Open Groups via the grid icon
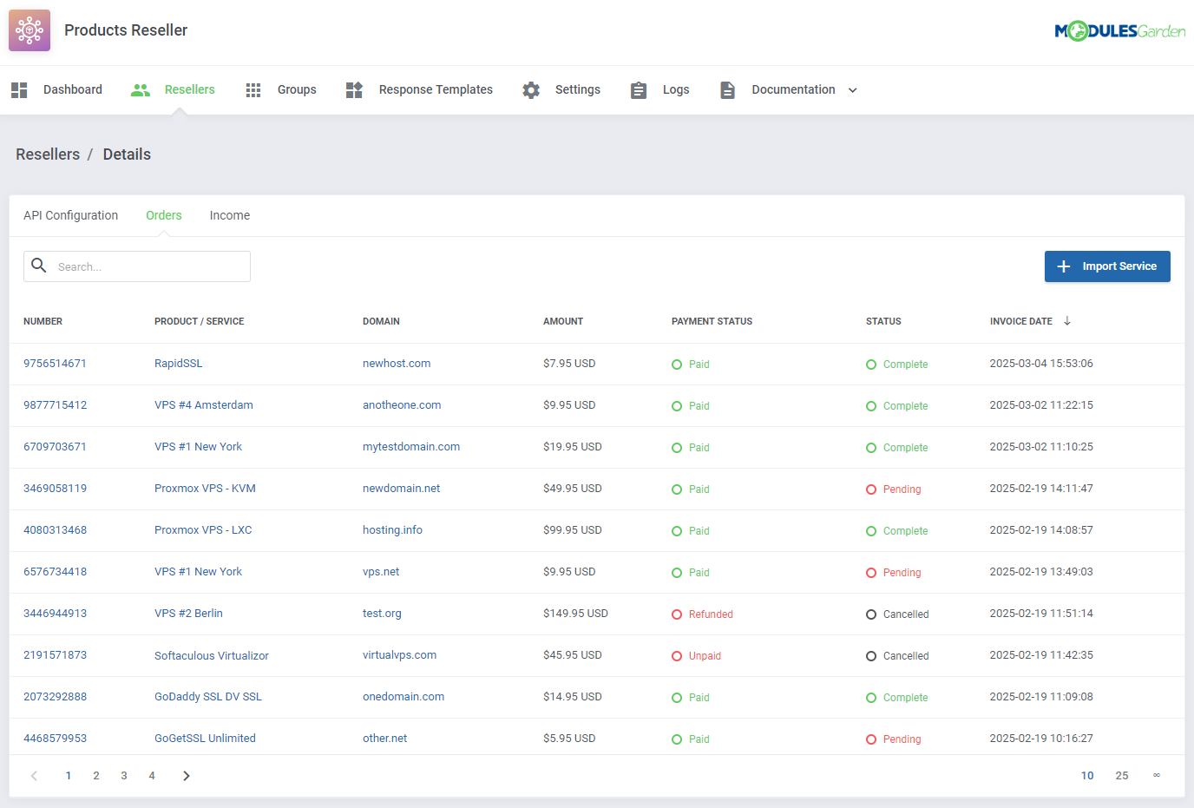Viewport: 1194px width, 808px height. pos(253,89)
